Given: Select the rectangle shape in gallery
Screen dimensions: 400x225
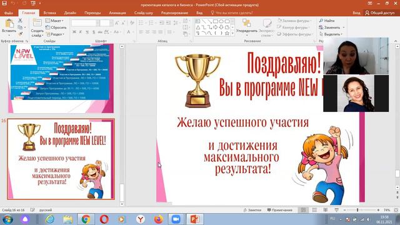Looking at the screenshot, I should tap(215, 21).
